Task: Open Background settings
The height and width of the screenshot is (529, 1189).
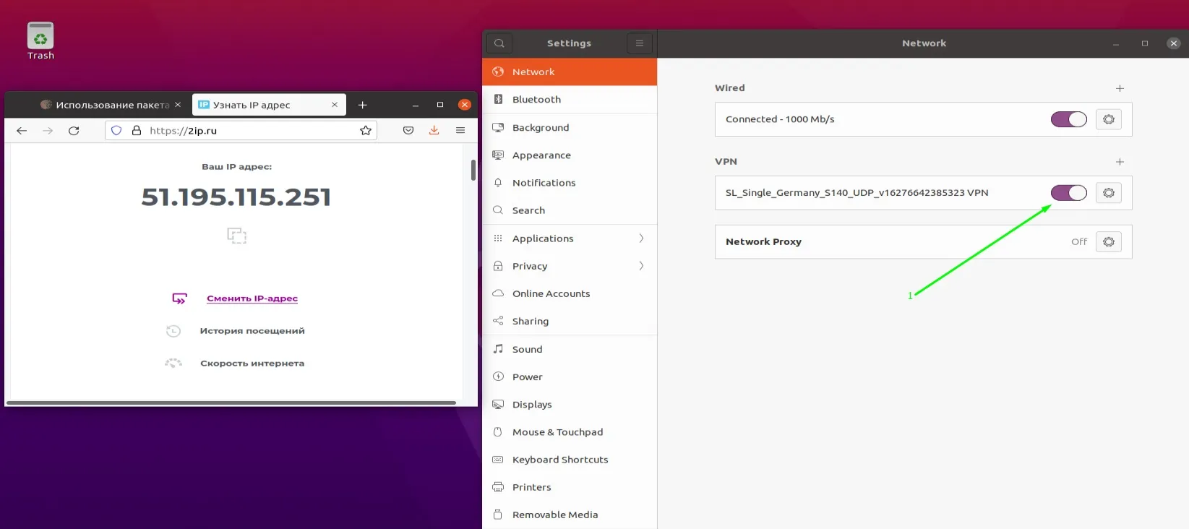Action: pos(570,128)
